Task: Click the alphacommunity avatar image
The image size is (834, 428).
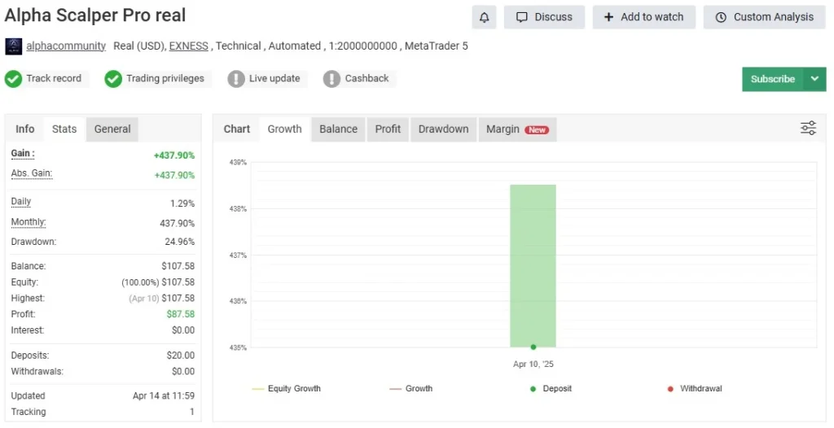Action: click(x=13, y=46)
